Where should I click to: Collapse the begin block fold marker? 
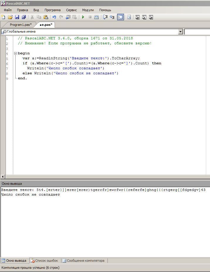(15, 53)
